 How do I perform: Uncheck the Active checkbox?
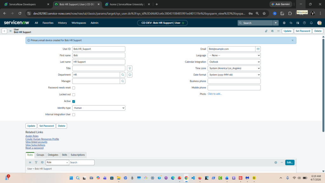74,101
